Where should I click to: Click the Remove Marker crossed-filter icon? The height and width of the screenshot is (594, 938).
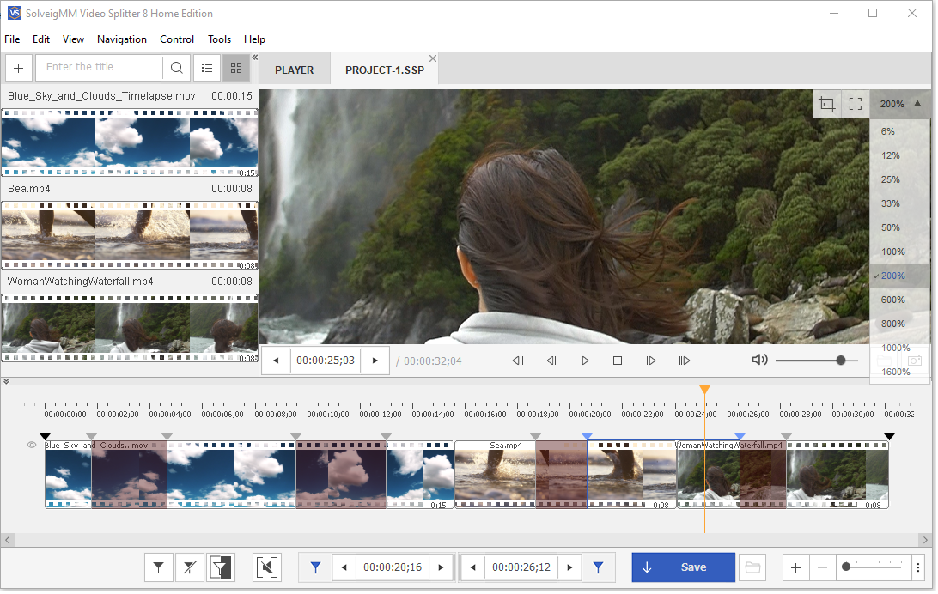coord(189,567)
